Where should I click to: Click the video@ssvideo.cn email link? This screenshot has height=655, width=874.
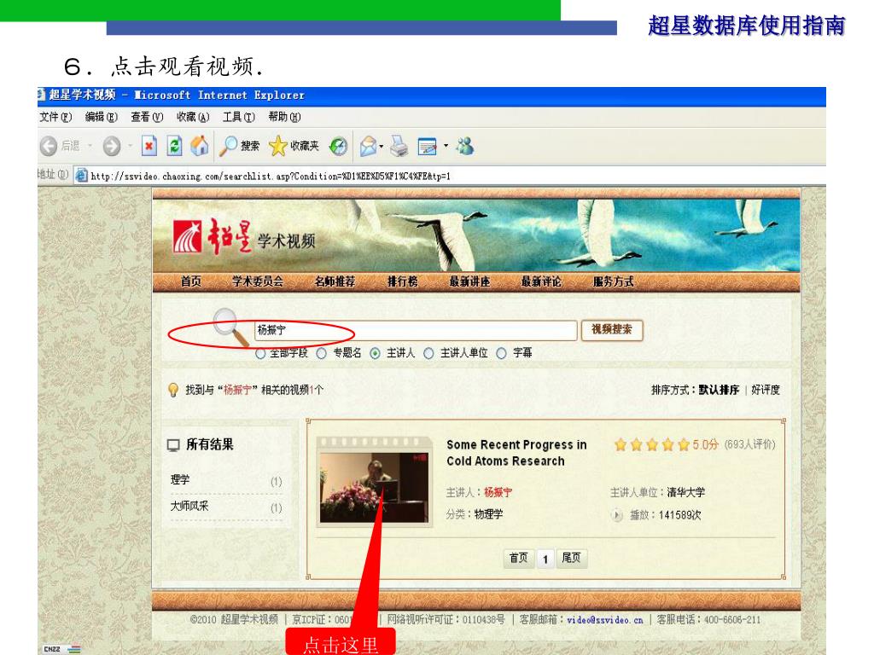click(x=605, y=620)
